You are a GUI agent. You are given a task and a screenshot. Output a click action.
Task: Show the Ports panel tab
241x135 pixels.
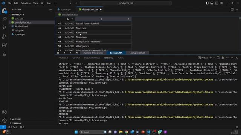coord(120,58)
